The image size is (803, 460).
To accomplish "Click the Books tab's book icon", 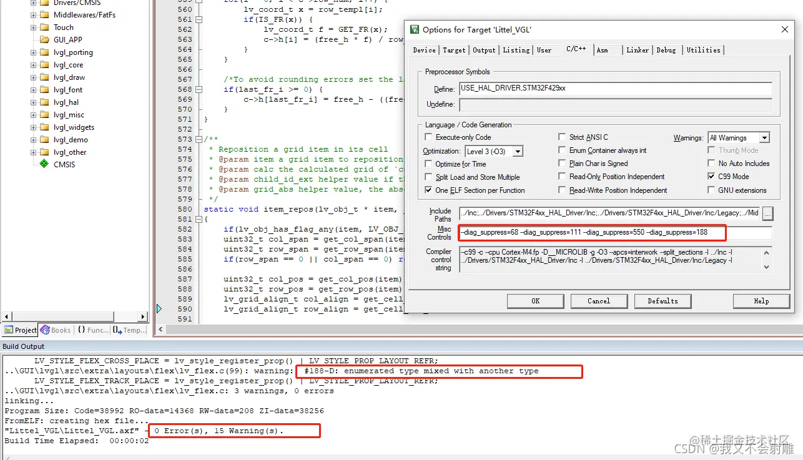I will click(45, 330).
